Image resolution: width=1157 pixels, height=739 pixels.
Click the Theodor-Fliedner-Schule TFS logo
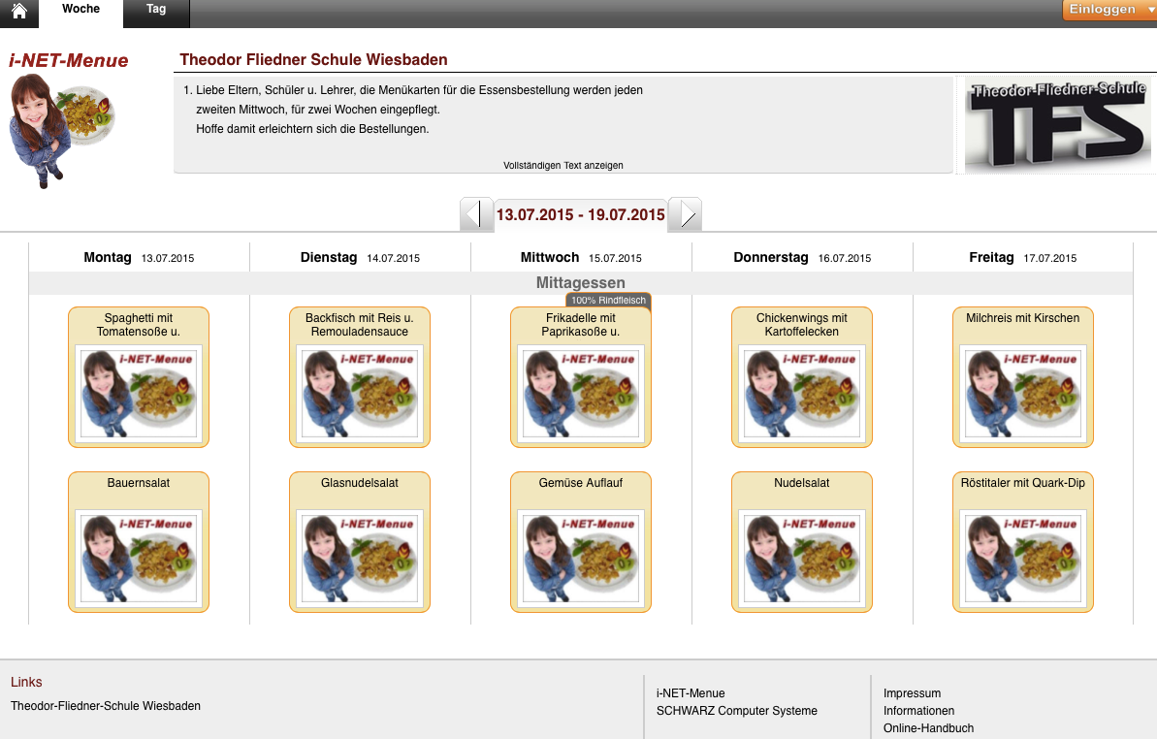coord(1058,126)
